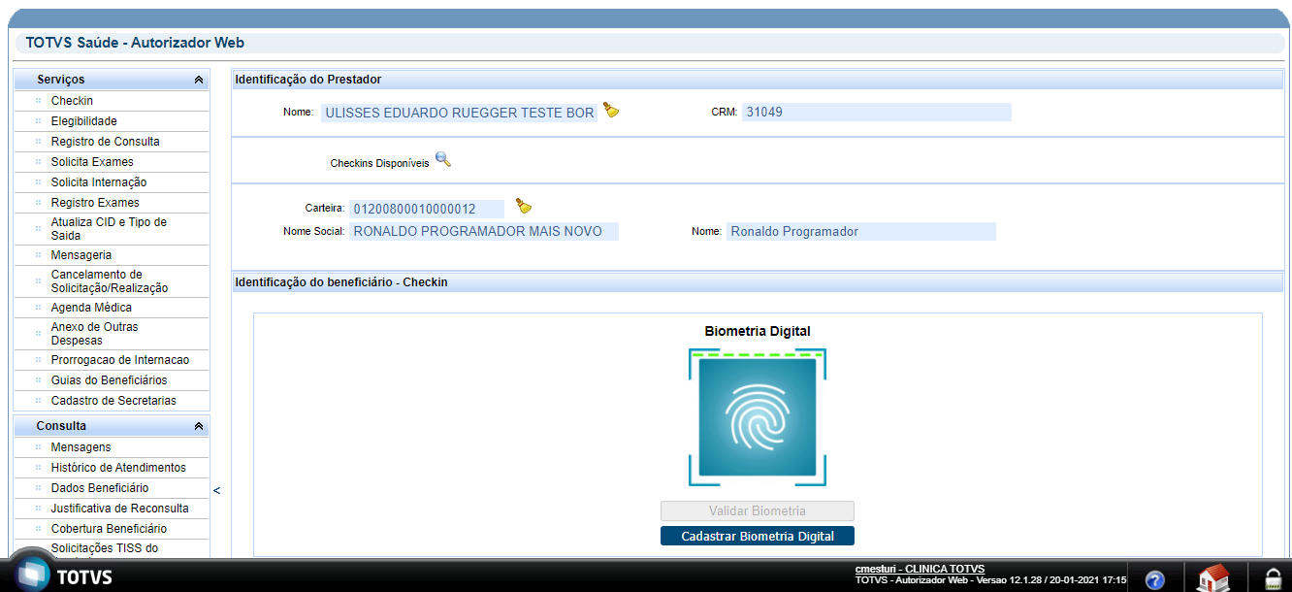Collapse the Consulta section
1292x592 pixels.
(x=198, y=426)
